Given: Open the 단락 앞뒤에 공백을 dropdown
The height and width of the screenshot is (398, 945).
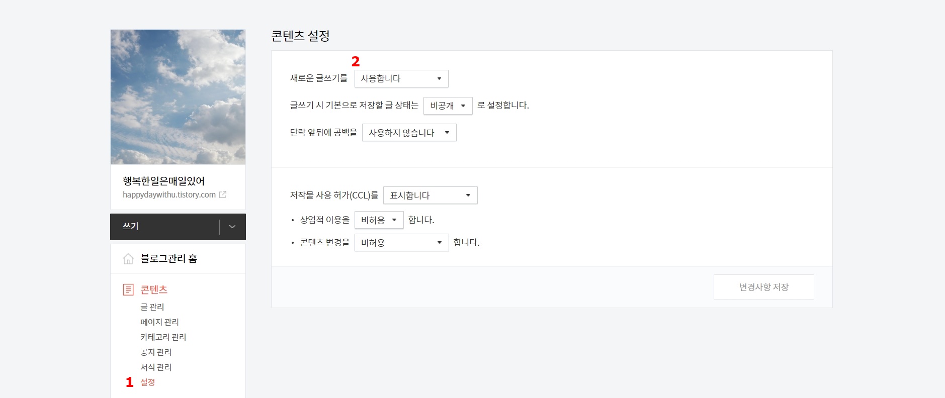Looking at the screenshot, I should [x=409, y=133].
